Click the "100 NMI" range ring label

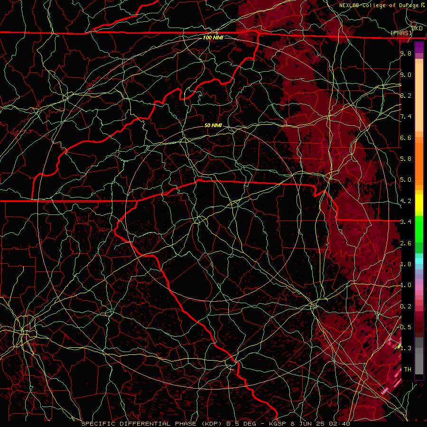pyautogui.click(x=213, y=37)
